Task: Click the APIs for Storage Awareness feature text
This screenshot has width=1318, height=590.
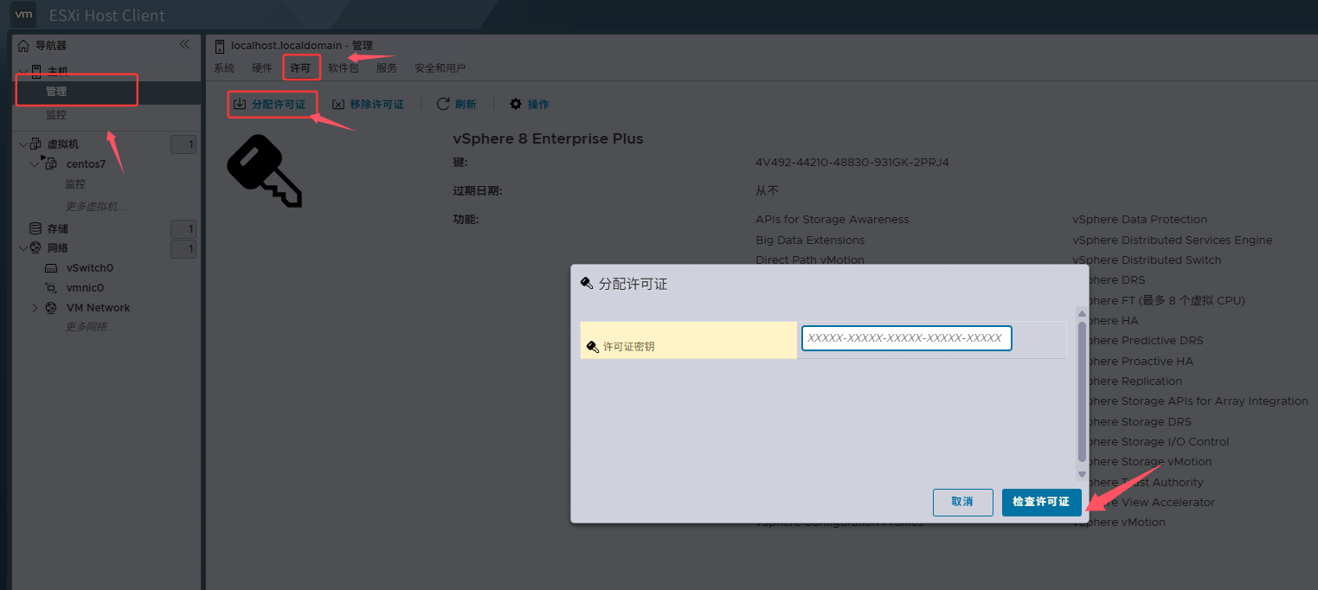Action: 833,220
